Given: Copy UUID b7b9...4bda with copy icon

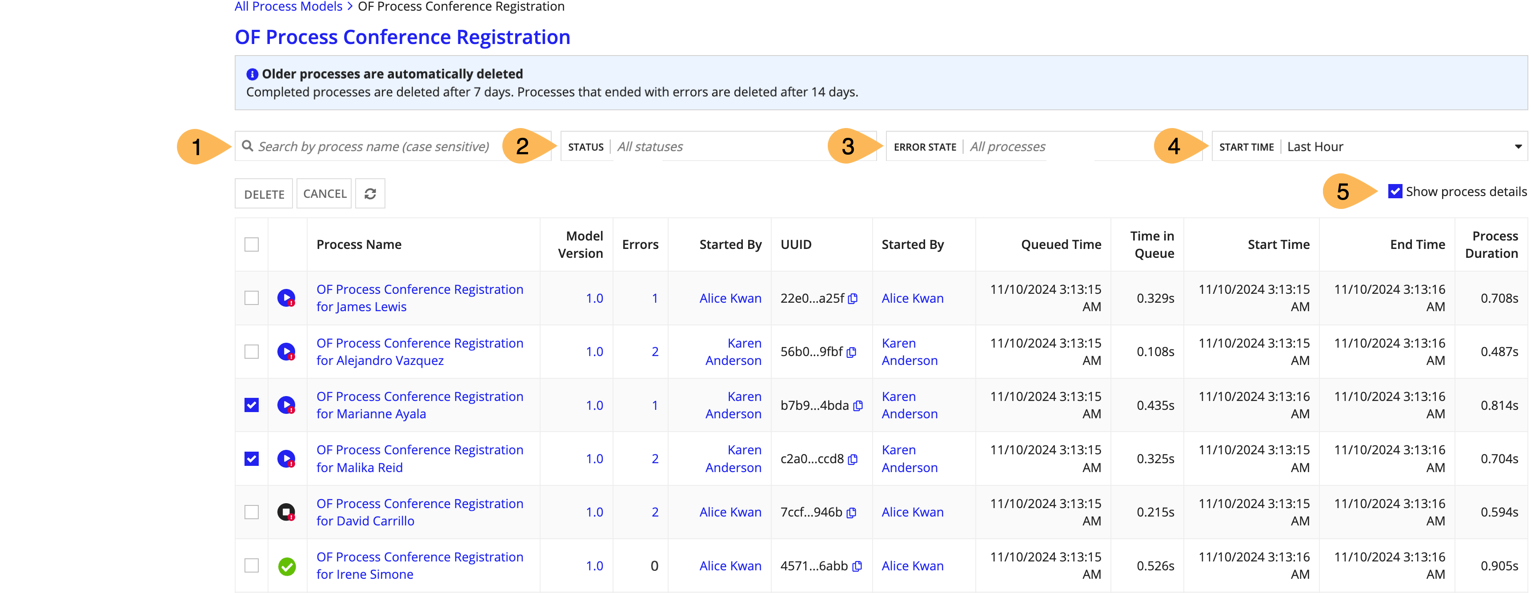Looking at the screenshot, I should 858,405.
